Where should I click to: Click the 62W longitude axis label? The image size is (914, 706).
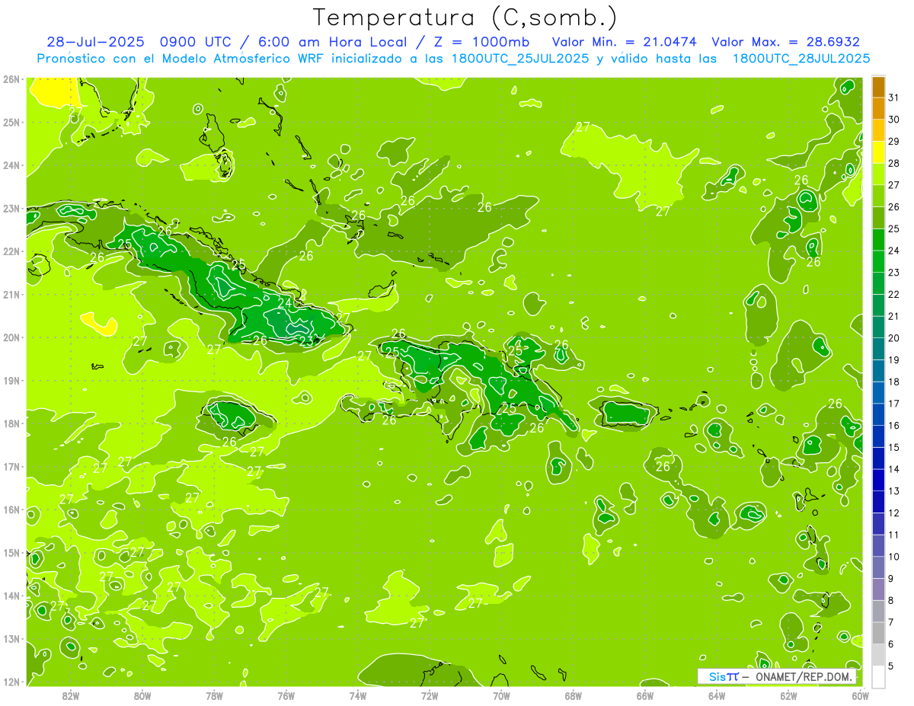788,696
